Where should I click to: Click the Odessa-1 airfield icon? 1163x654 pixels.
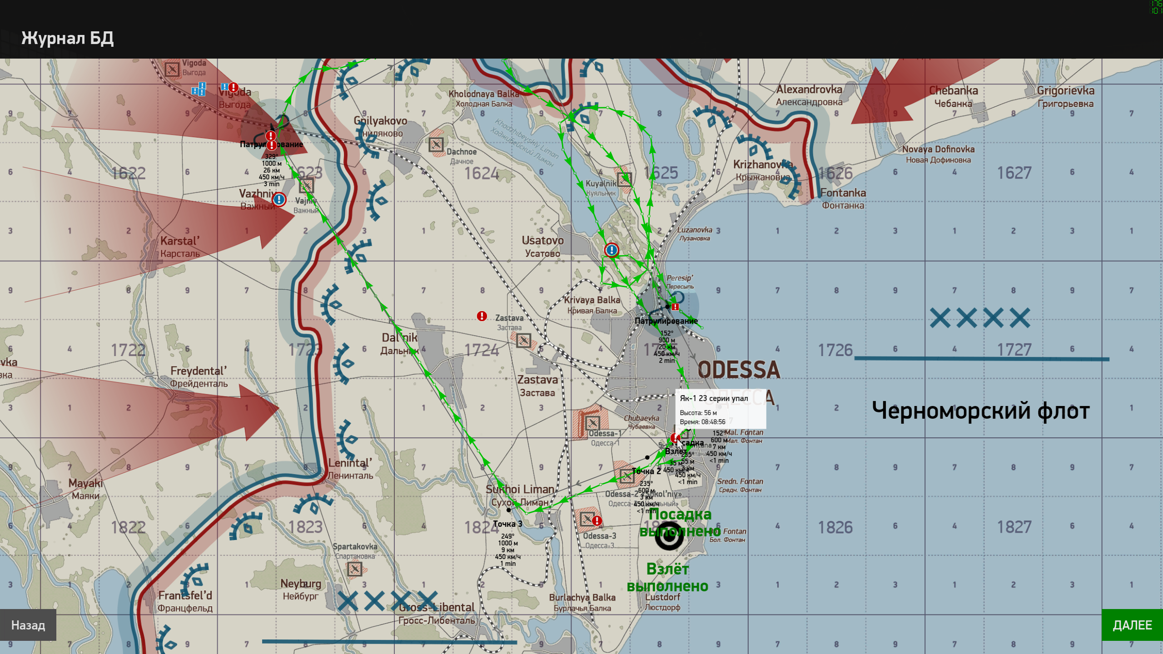point(592,423)
